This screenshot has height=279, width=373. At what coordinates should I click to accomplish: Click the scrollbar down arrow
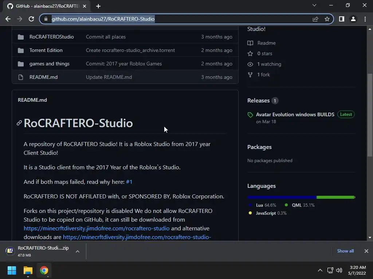(x=370, y=237)
